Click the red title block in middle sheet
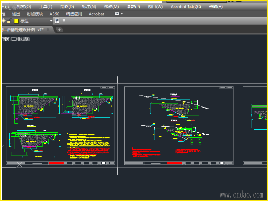The height and width of the screenshot is (201, 268). pyautogui.click(x=175, y=163)
